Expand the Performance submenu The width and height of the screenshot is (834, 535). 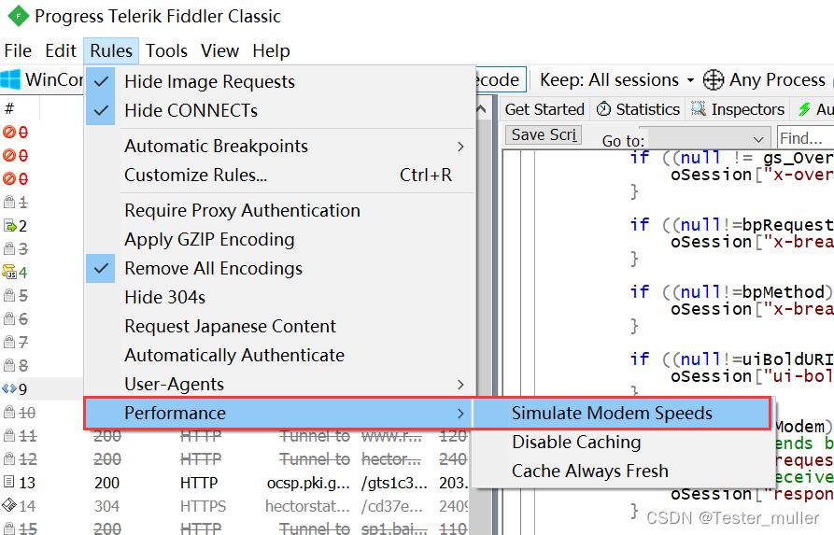[x=278, y=414]
